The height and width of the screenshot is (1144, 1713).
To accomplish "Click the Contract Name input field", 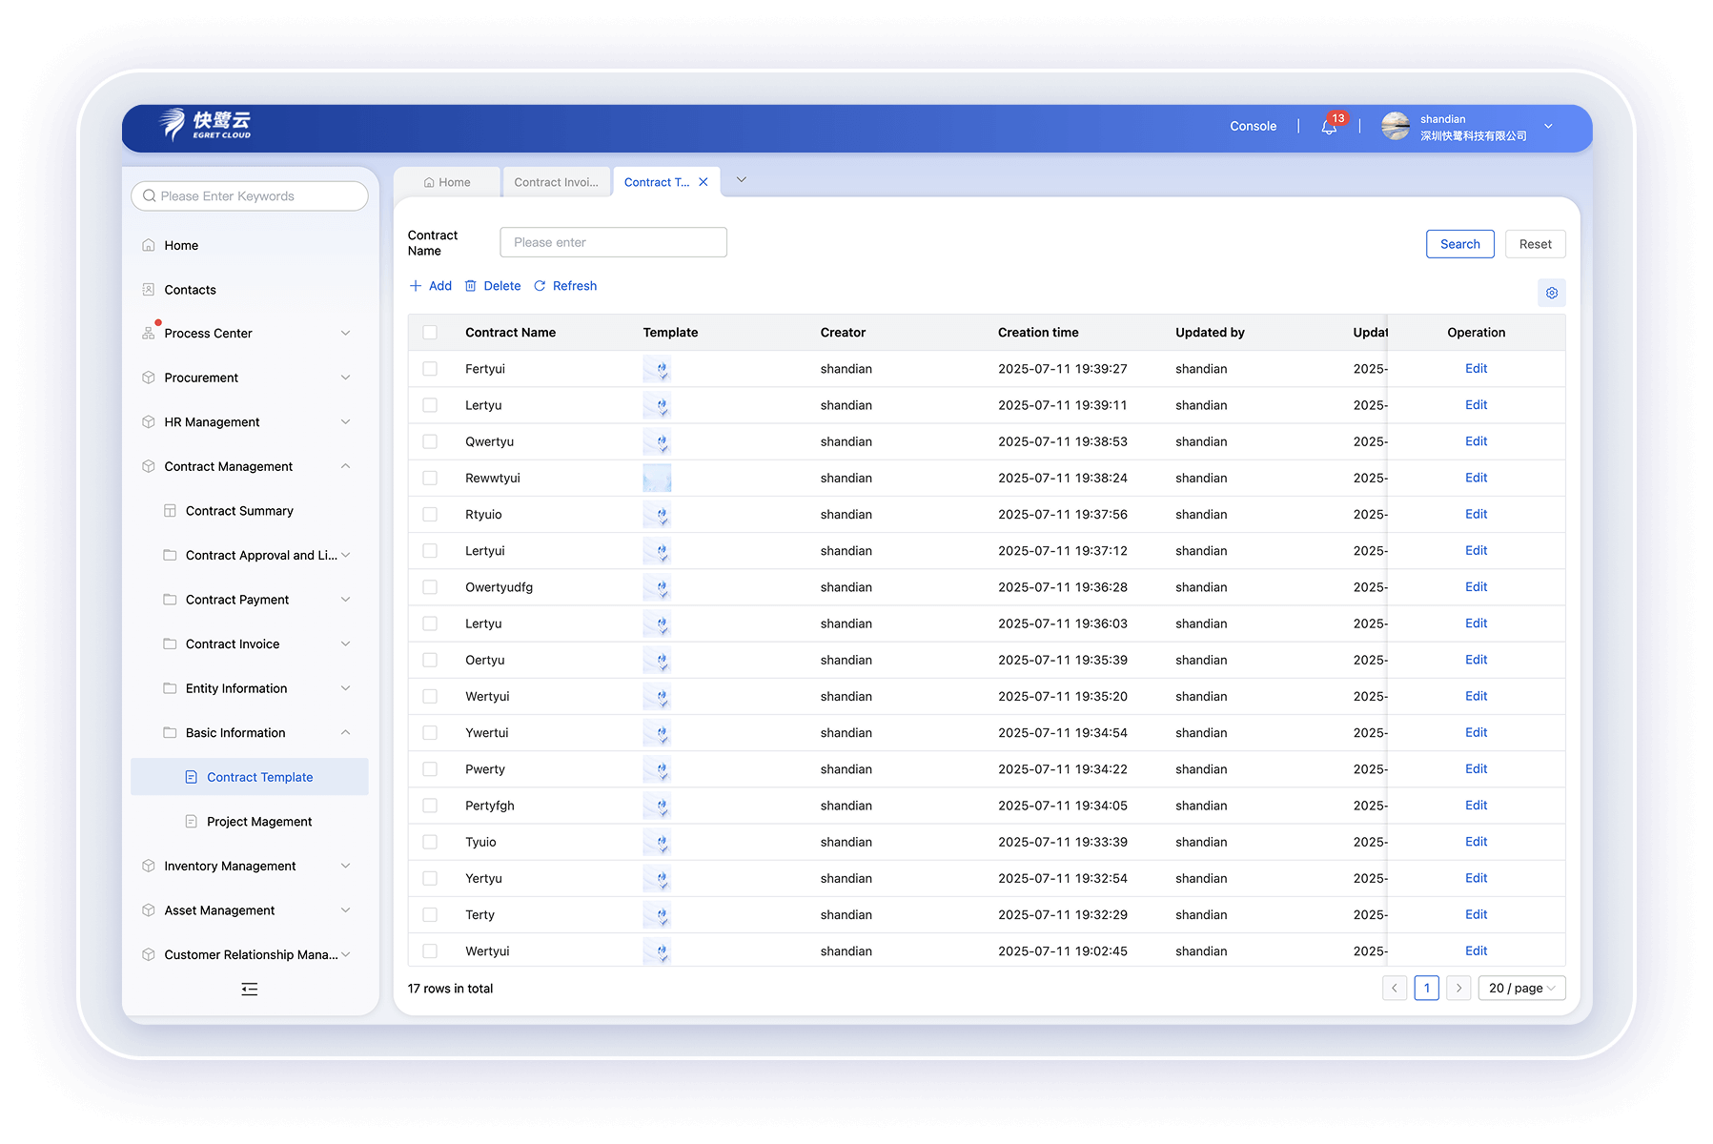I will point(613,242).
